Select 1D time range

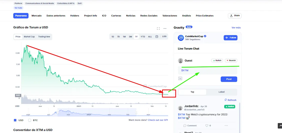pos(113,37)
